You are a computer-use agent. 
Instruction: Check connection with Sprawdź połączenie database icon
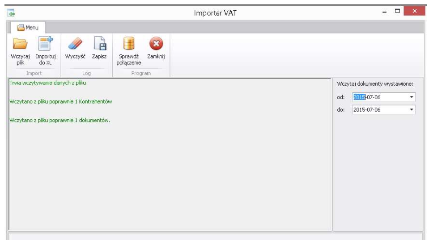click(x=128, y=43)
